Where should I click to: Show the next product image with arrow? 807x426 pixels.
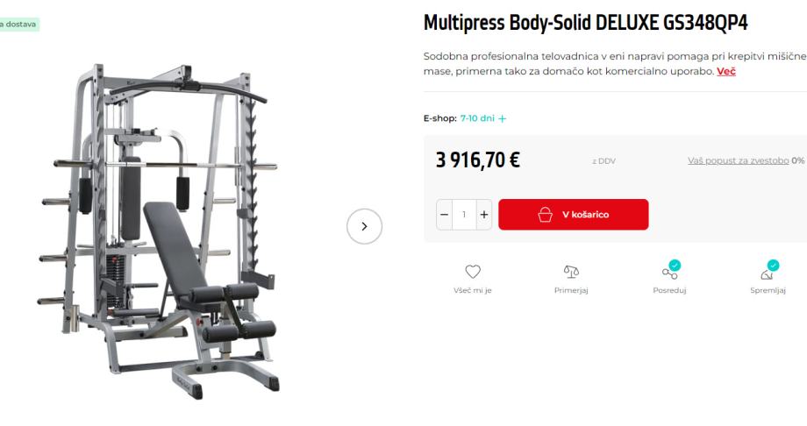pos(364,226)
